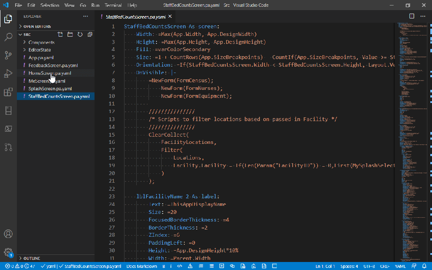
Task: Click the New File icon in SRC header
Action: coord(60,34)
